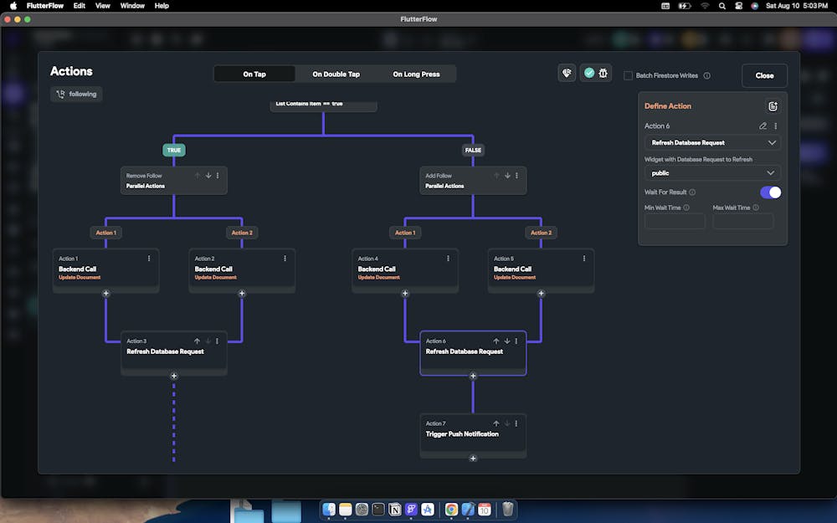Viewport: 837px width, 523px height.
Task: Open the FlutterFlow app menu
Action: pos(45,6)
